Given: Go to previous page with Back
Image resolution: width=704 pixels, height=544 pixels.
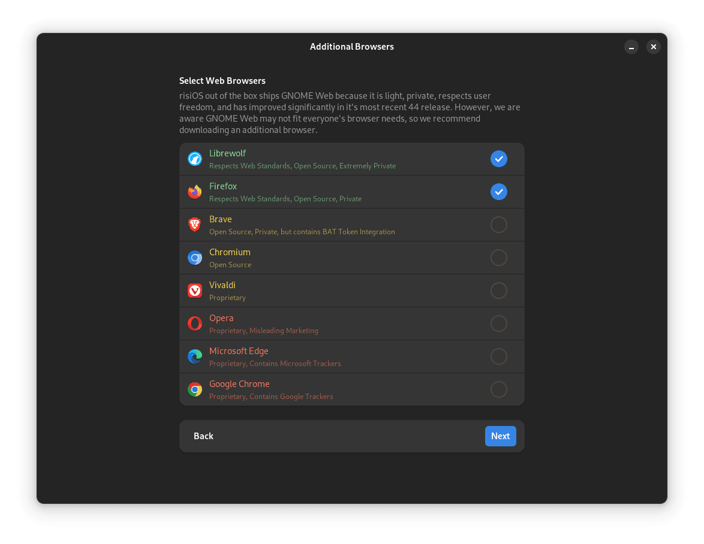Looking at the screenshot, I should coord(203,436).
